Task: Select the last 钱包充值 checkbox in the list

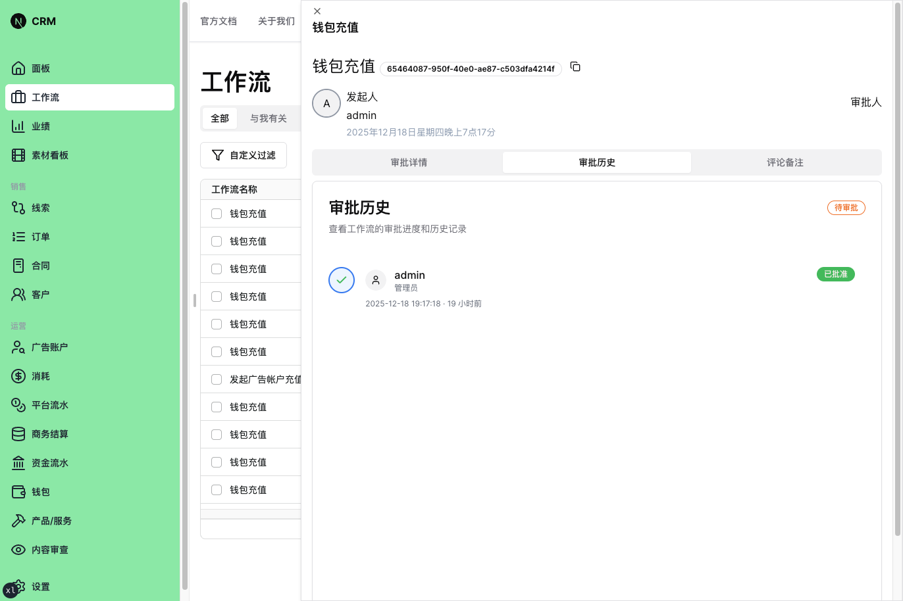Action: (x=216, y=490)
